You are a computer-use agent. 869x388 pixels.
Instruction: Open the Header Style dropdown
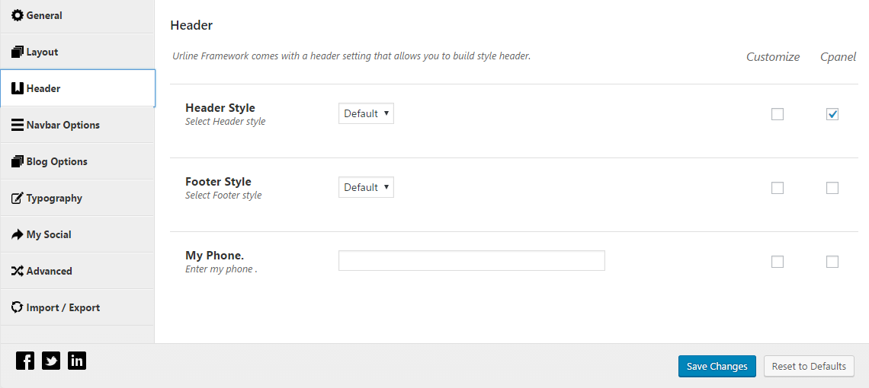tap(366, 113)
